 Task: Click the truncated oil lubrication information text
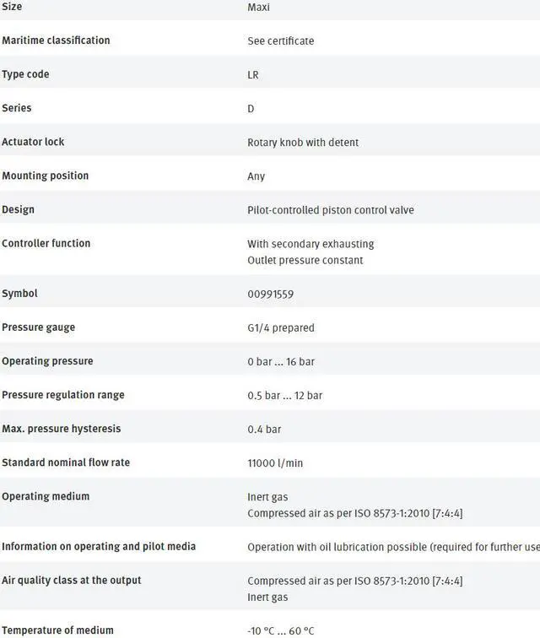tap(393, 547)
